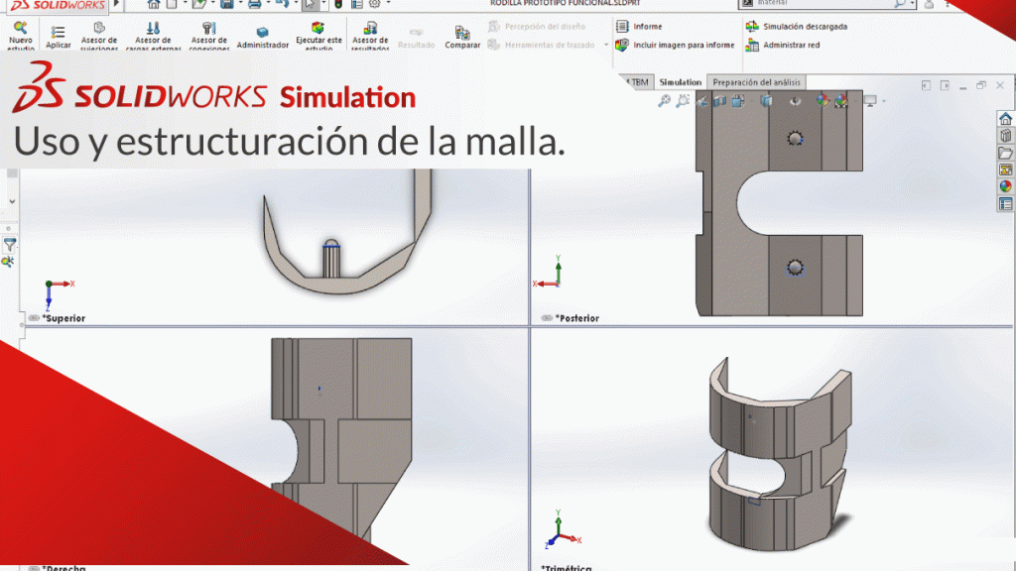This screenshot has width=1016, height=571.
Task: Toggle the section view in the viewport
Action: point(719,102)
